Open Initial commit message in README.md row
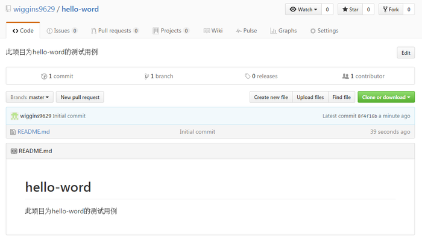Screen dimensions: 422x241 pos(197,131)
